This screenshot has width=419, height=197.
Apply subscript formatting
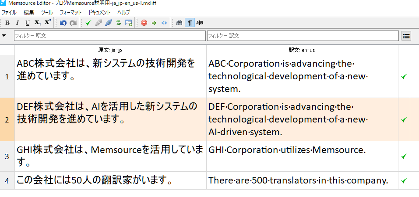[x=38, y=23]
